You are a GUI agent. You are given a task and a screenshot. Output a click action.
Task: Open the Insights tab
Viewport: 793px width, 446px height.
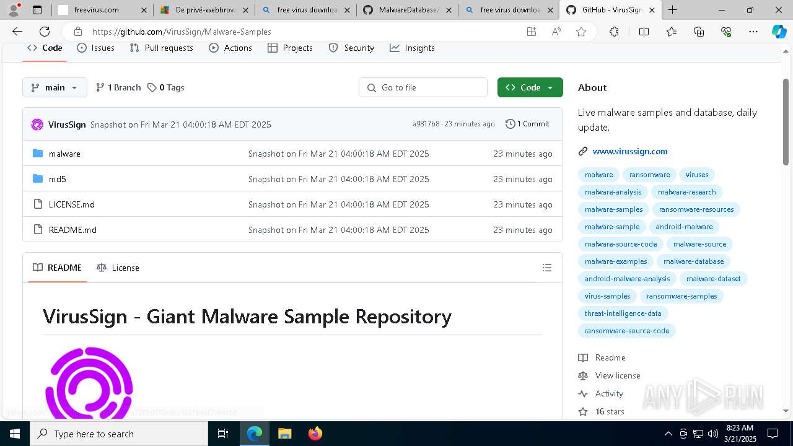[x=412, y=48]
